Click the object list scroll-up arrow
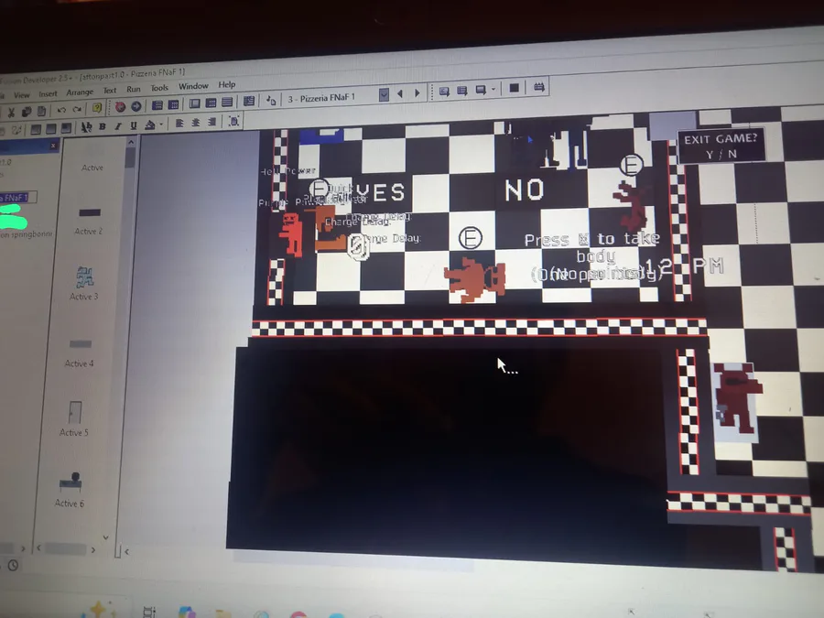 131,142
